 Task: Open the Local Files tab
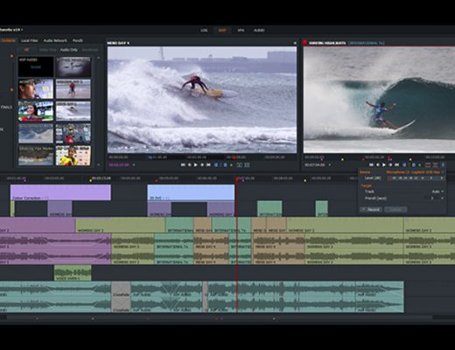pos(30,40)
